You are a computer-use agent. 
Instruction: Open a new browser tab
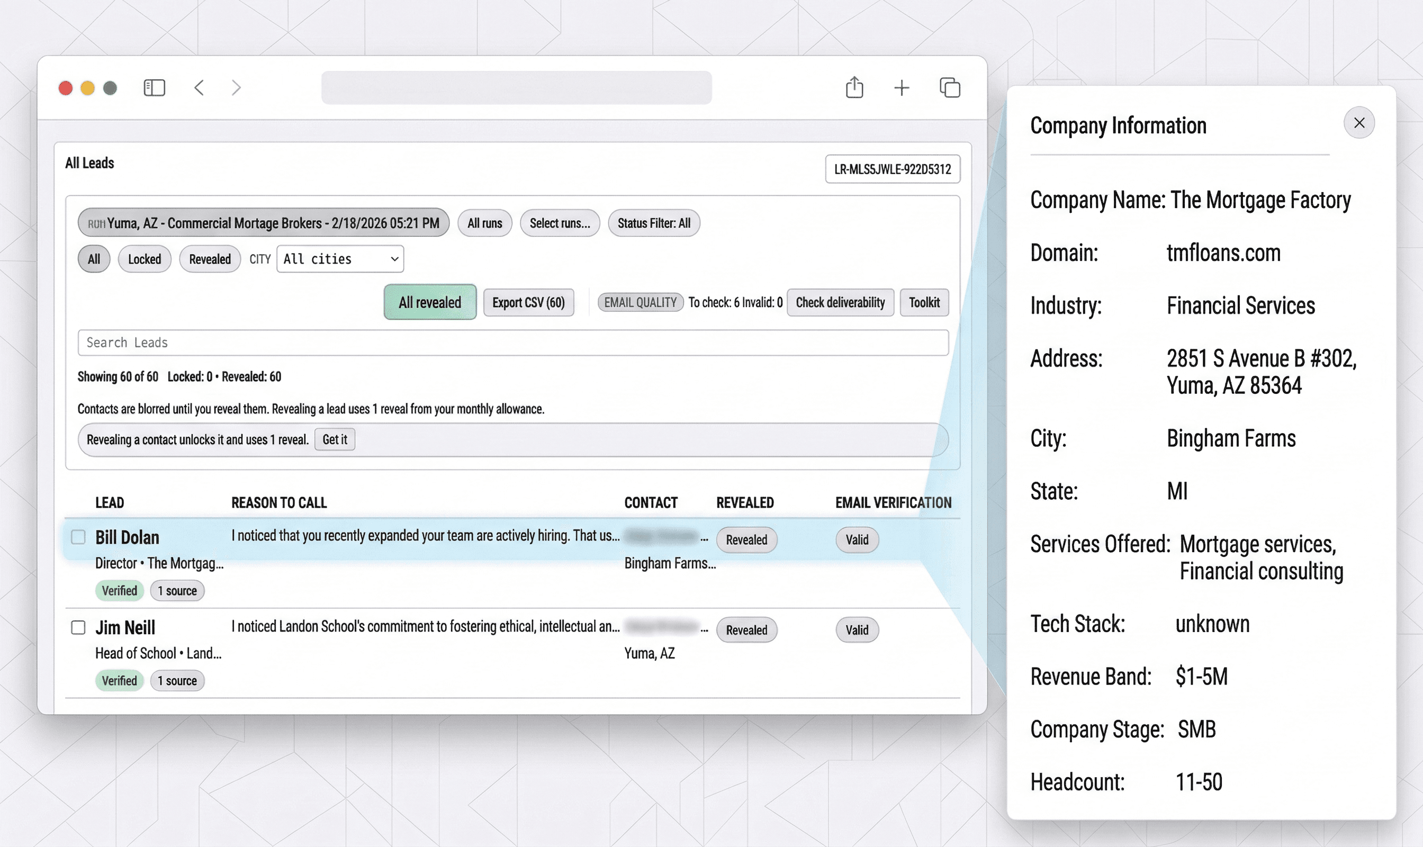[902, 88]
